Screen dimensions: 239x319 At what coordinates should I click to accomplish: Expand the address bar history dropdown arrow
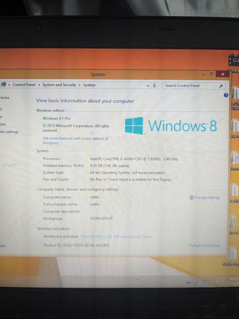[148, 86]
